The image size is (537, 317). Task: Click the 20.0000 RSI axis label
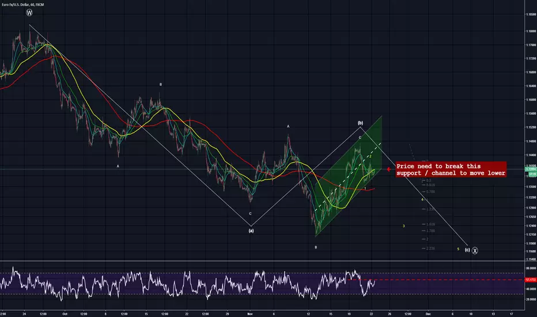click(x=531, y=299)
